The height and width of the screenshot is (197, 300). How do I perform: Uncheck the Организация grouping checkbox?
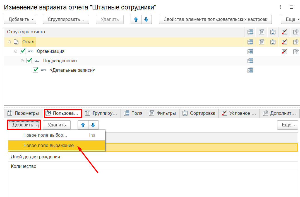click(23, 51)
